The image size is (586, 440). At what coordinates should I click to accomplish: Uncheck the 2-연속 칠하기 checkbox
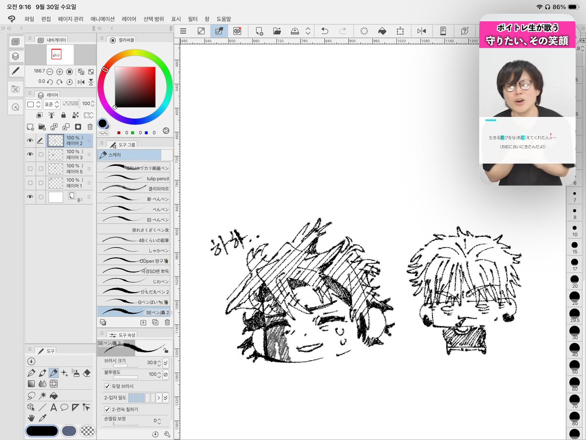[x=107, y=409]
